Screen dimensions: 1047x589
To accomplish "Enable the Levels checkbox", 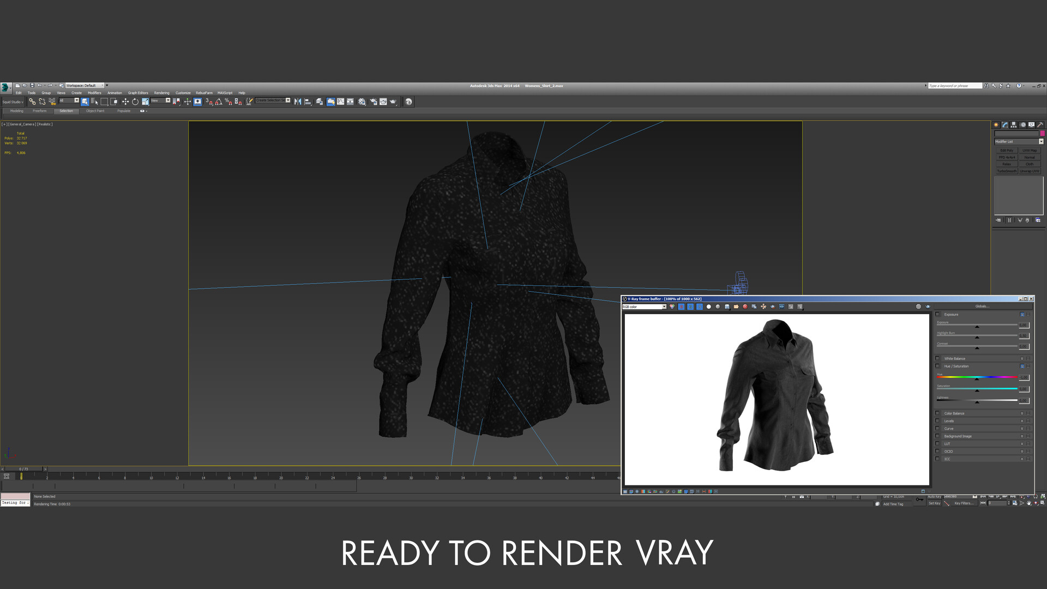I will (x=937, y=420).
